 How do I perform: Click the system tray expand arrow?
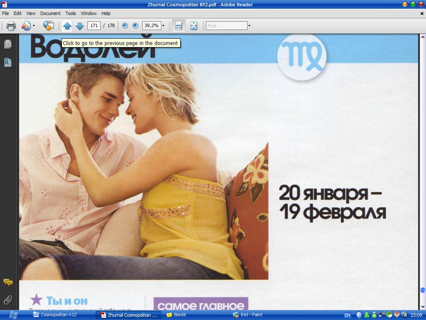click(359, 315)
